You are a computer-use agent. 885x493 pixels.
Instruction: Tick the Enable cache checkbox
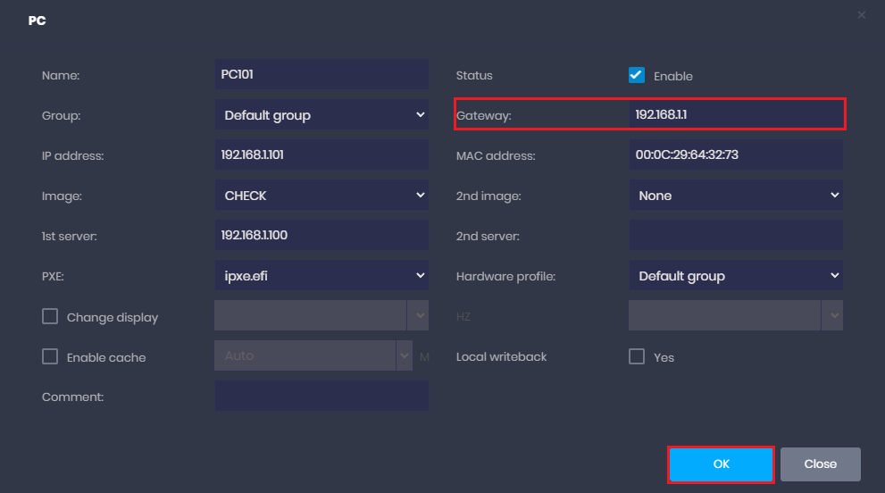click(50, 357)
